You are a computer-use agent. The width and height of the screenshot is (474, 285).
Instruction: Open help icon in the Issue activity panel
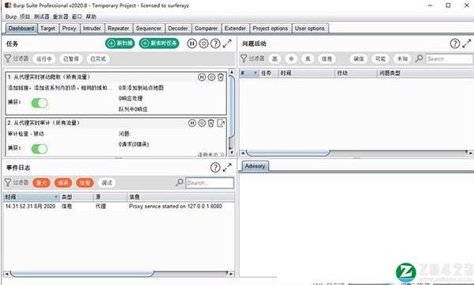pos(455,44)
